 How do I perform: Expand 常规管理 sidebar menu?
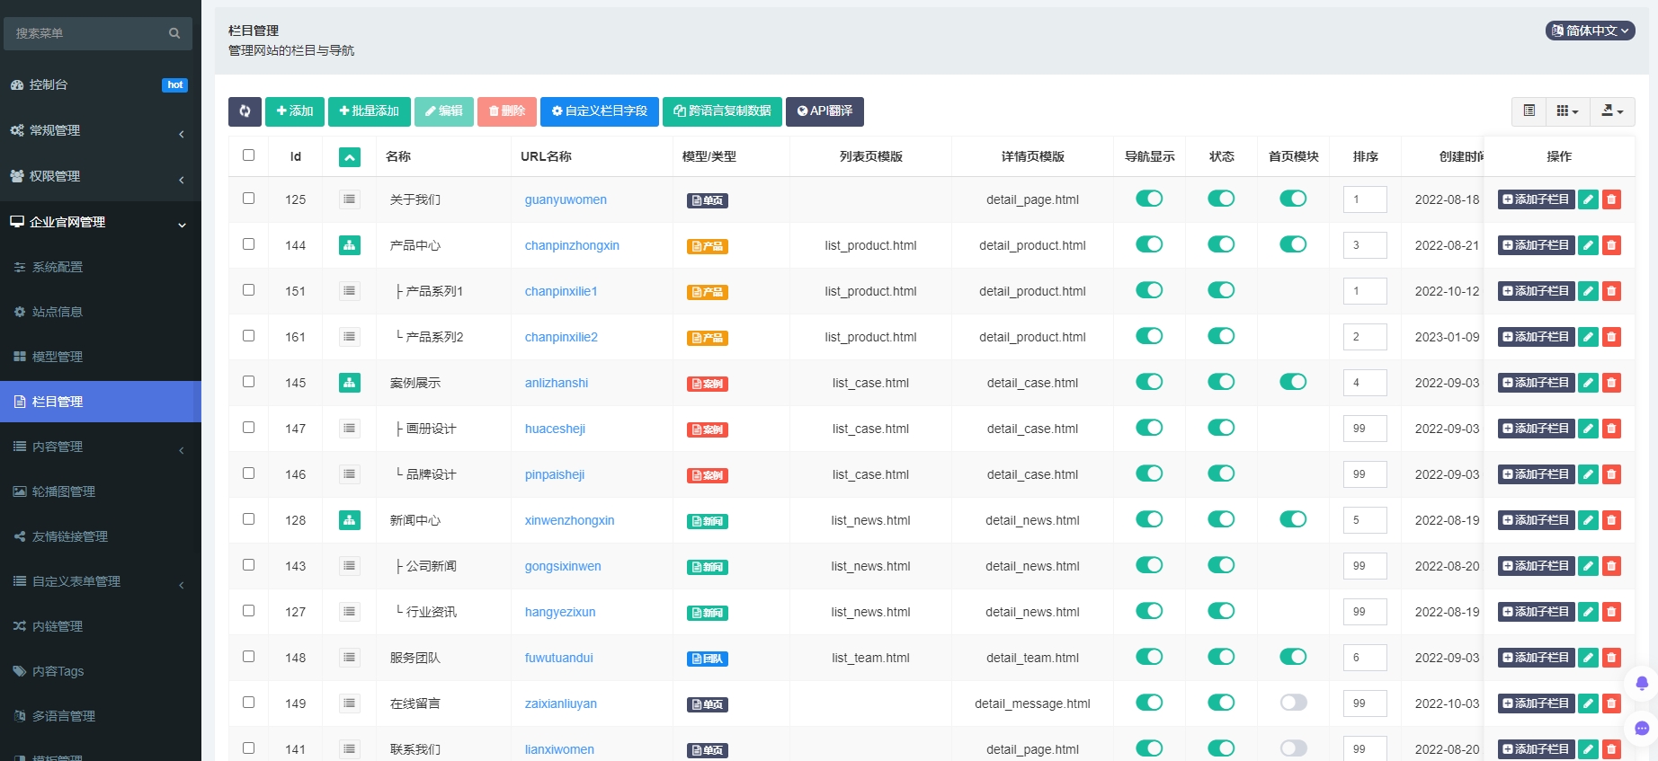(101, 131)
